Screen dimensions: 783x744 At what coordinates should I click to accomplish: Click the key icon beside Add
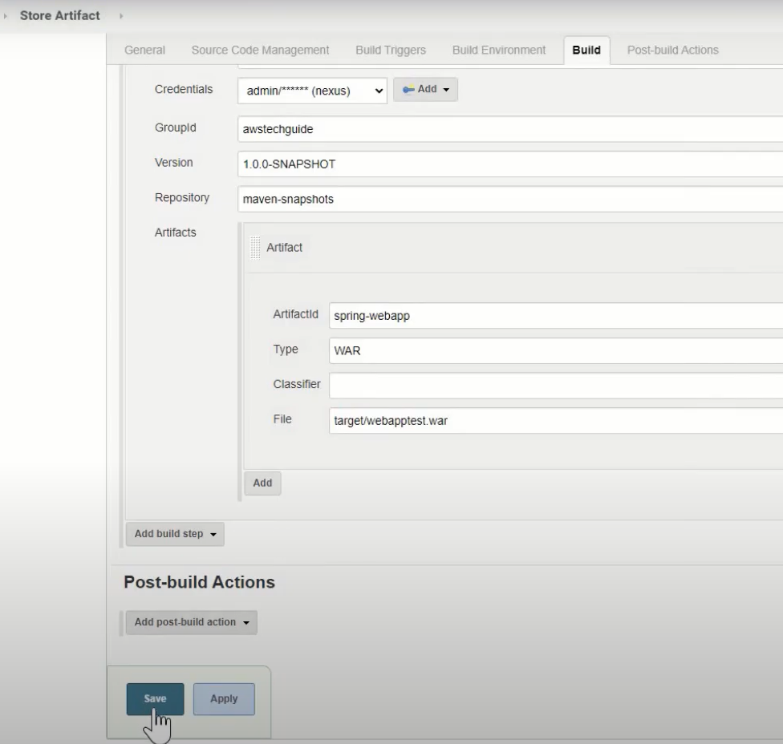click(x=408, y=89)
